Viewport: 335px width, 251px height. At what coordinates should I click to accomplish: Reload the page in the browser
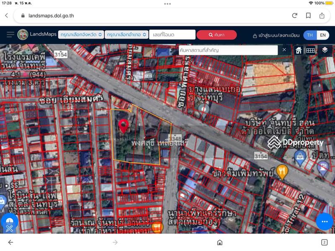tap(295, 15)
